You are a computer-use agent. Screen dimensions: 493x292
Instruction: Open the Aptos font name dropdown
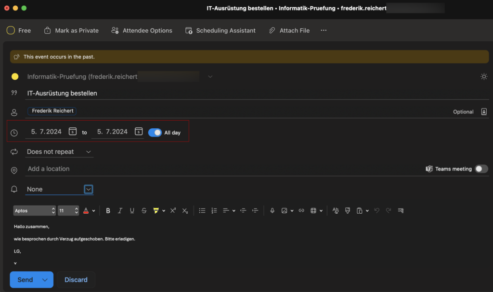(34, 210)
